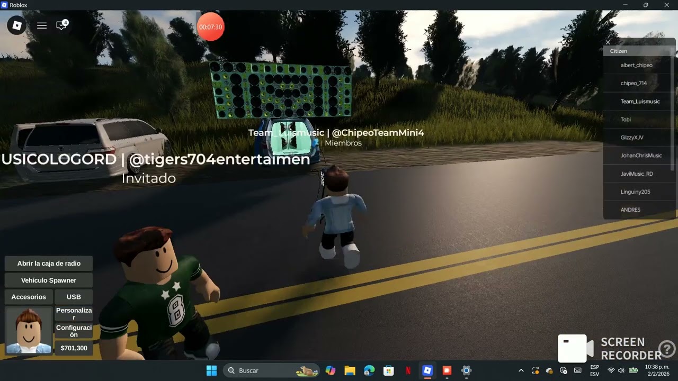Select player chipeo_714 in the list

click(638, 83)
